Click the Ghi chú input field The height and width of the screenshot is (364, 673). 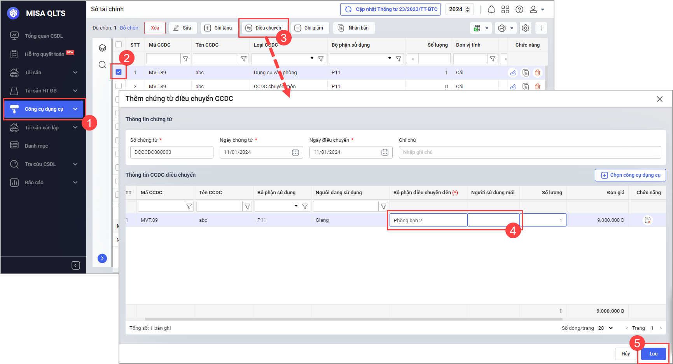coord(530,152)
